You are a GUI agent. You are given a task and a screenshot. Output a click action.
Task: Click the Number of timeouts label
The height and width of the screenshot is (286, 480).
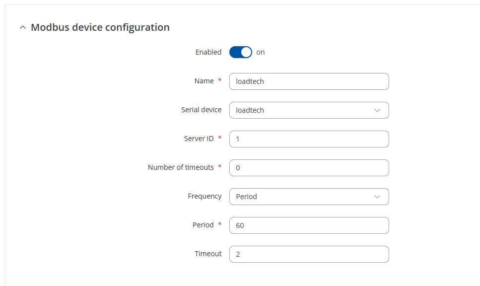click(181, 167)
